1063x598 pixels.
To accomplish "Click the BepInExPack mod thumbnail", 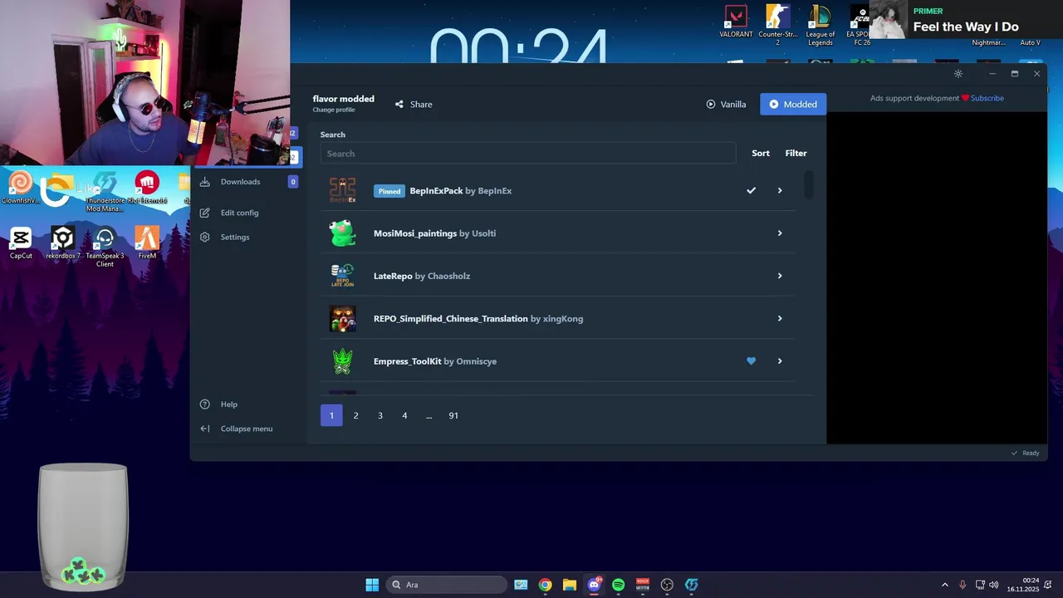I will 342,191.
